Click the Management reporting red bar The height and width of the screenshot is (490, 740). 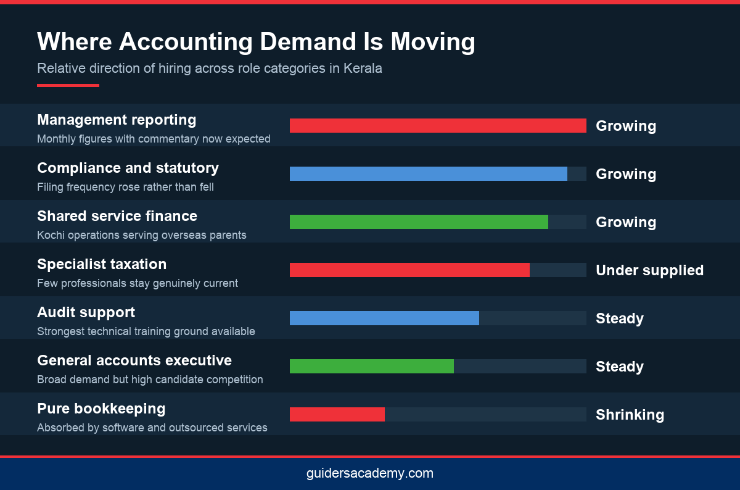pos(438,126)
